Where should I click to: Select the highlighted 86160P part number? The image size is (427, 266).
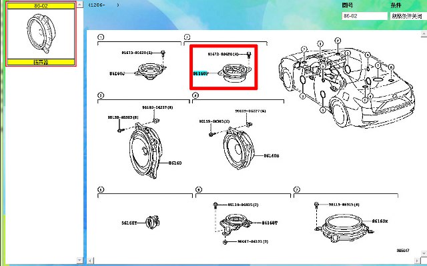(201, 73)
